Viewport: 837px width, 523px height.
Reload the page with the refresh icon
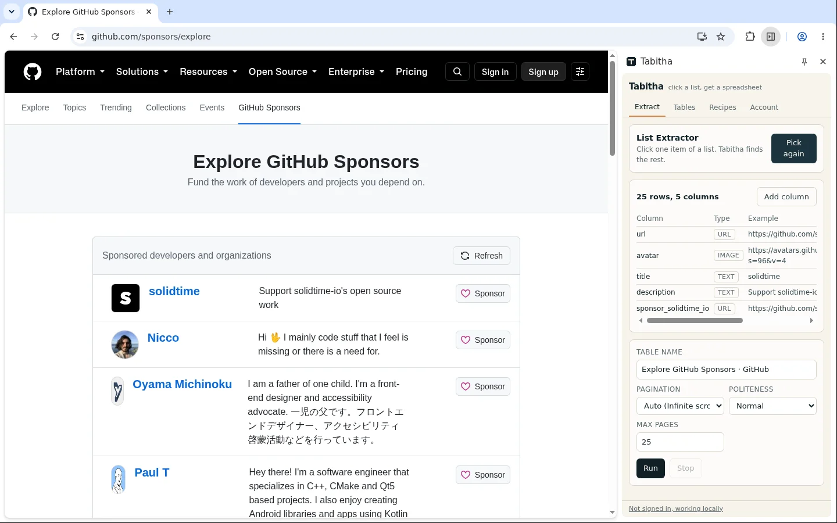tap(55, 37)
